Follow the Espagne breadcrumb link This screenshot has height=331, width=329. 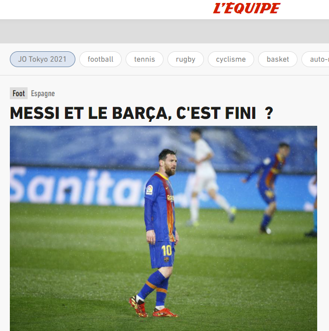(43, 94)
